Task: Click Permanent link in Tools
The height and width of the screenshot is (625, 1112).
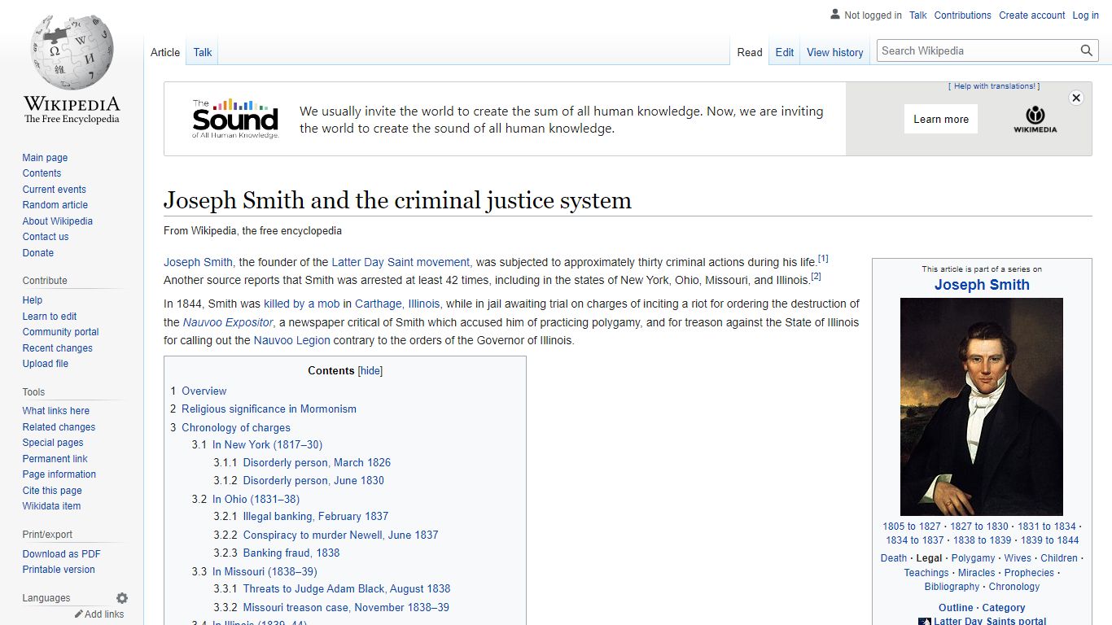Action: pyautogui.click(x=55, y=459)
